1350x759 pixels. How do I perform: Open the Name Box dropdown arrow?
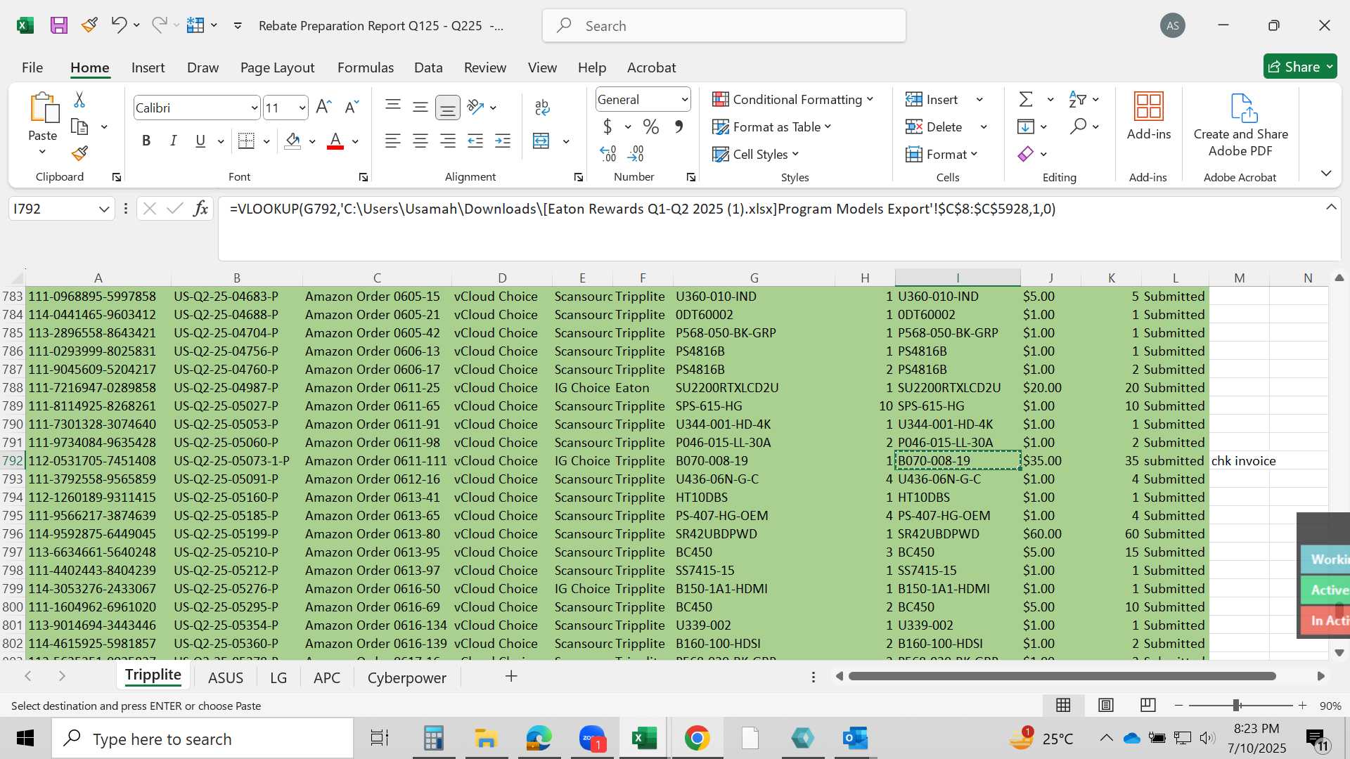[104, 209]
